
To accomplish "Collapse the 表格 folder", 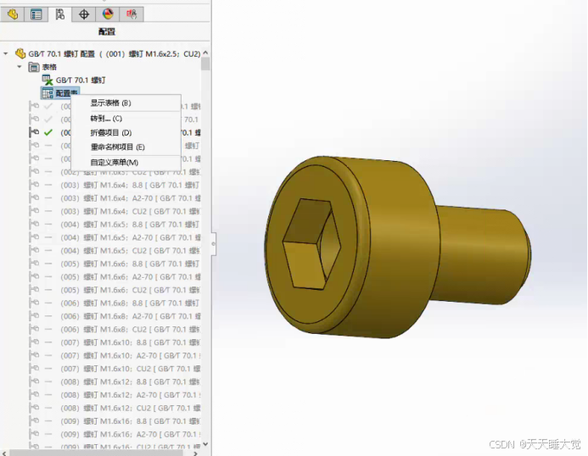I will 20,67.
